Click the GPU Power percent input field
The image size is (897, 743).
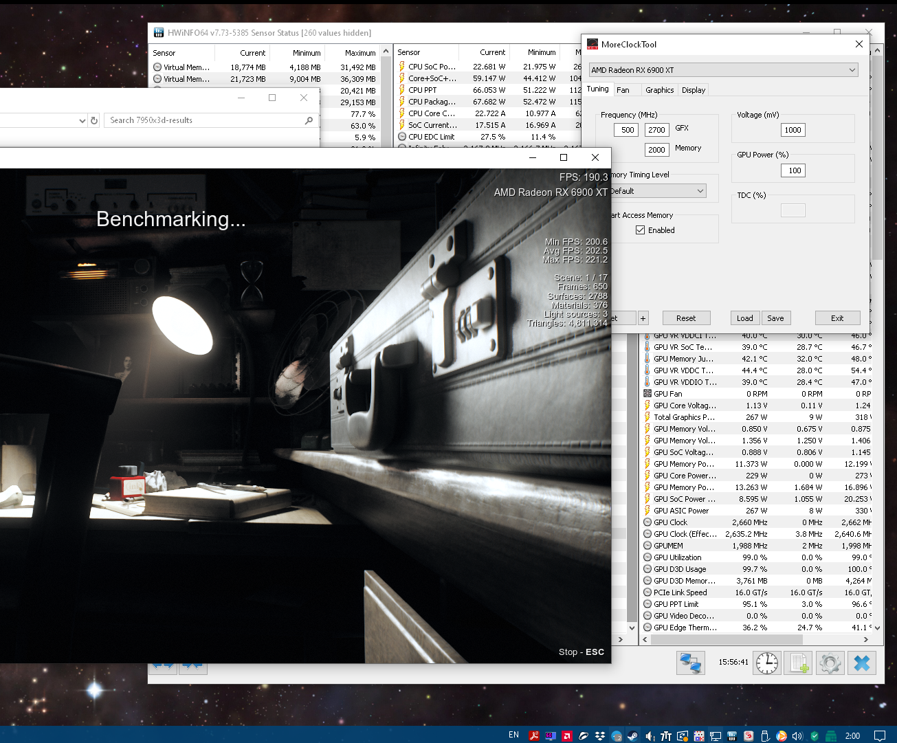pos(795,170)
